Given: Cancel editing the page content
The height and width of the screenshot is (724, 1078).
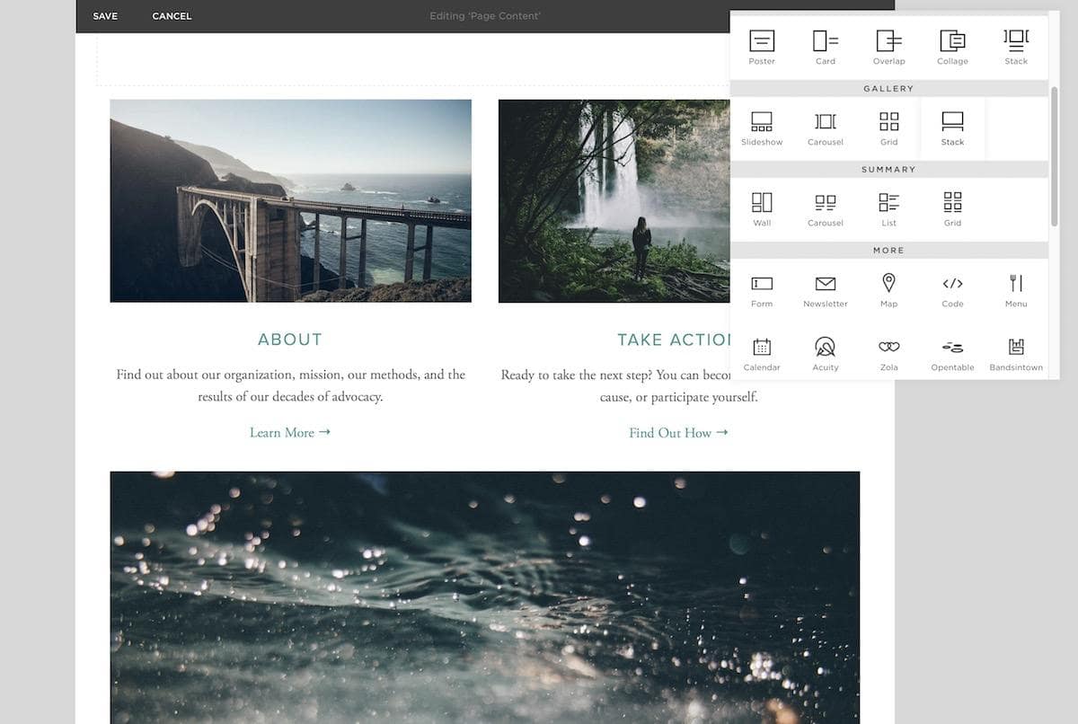Looking at the screenshot, I should point(171,15).
